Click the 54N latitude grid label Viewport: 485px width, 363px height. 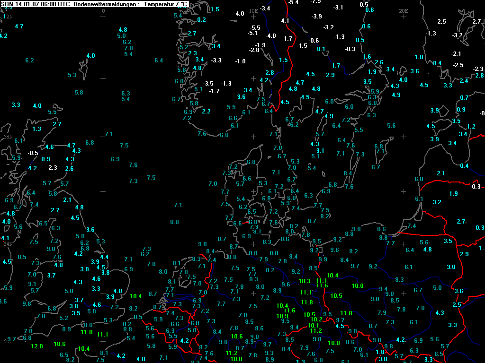[x=8, y=244]
